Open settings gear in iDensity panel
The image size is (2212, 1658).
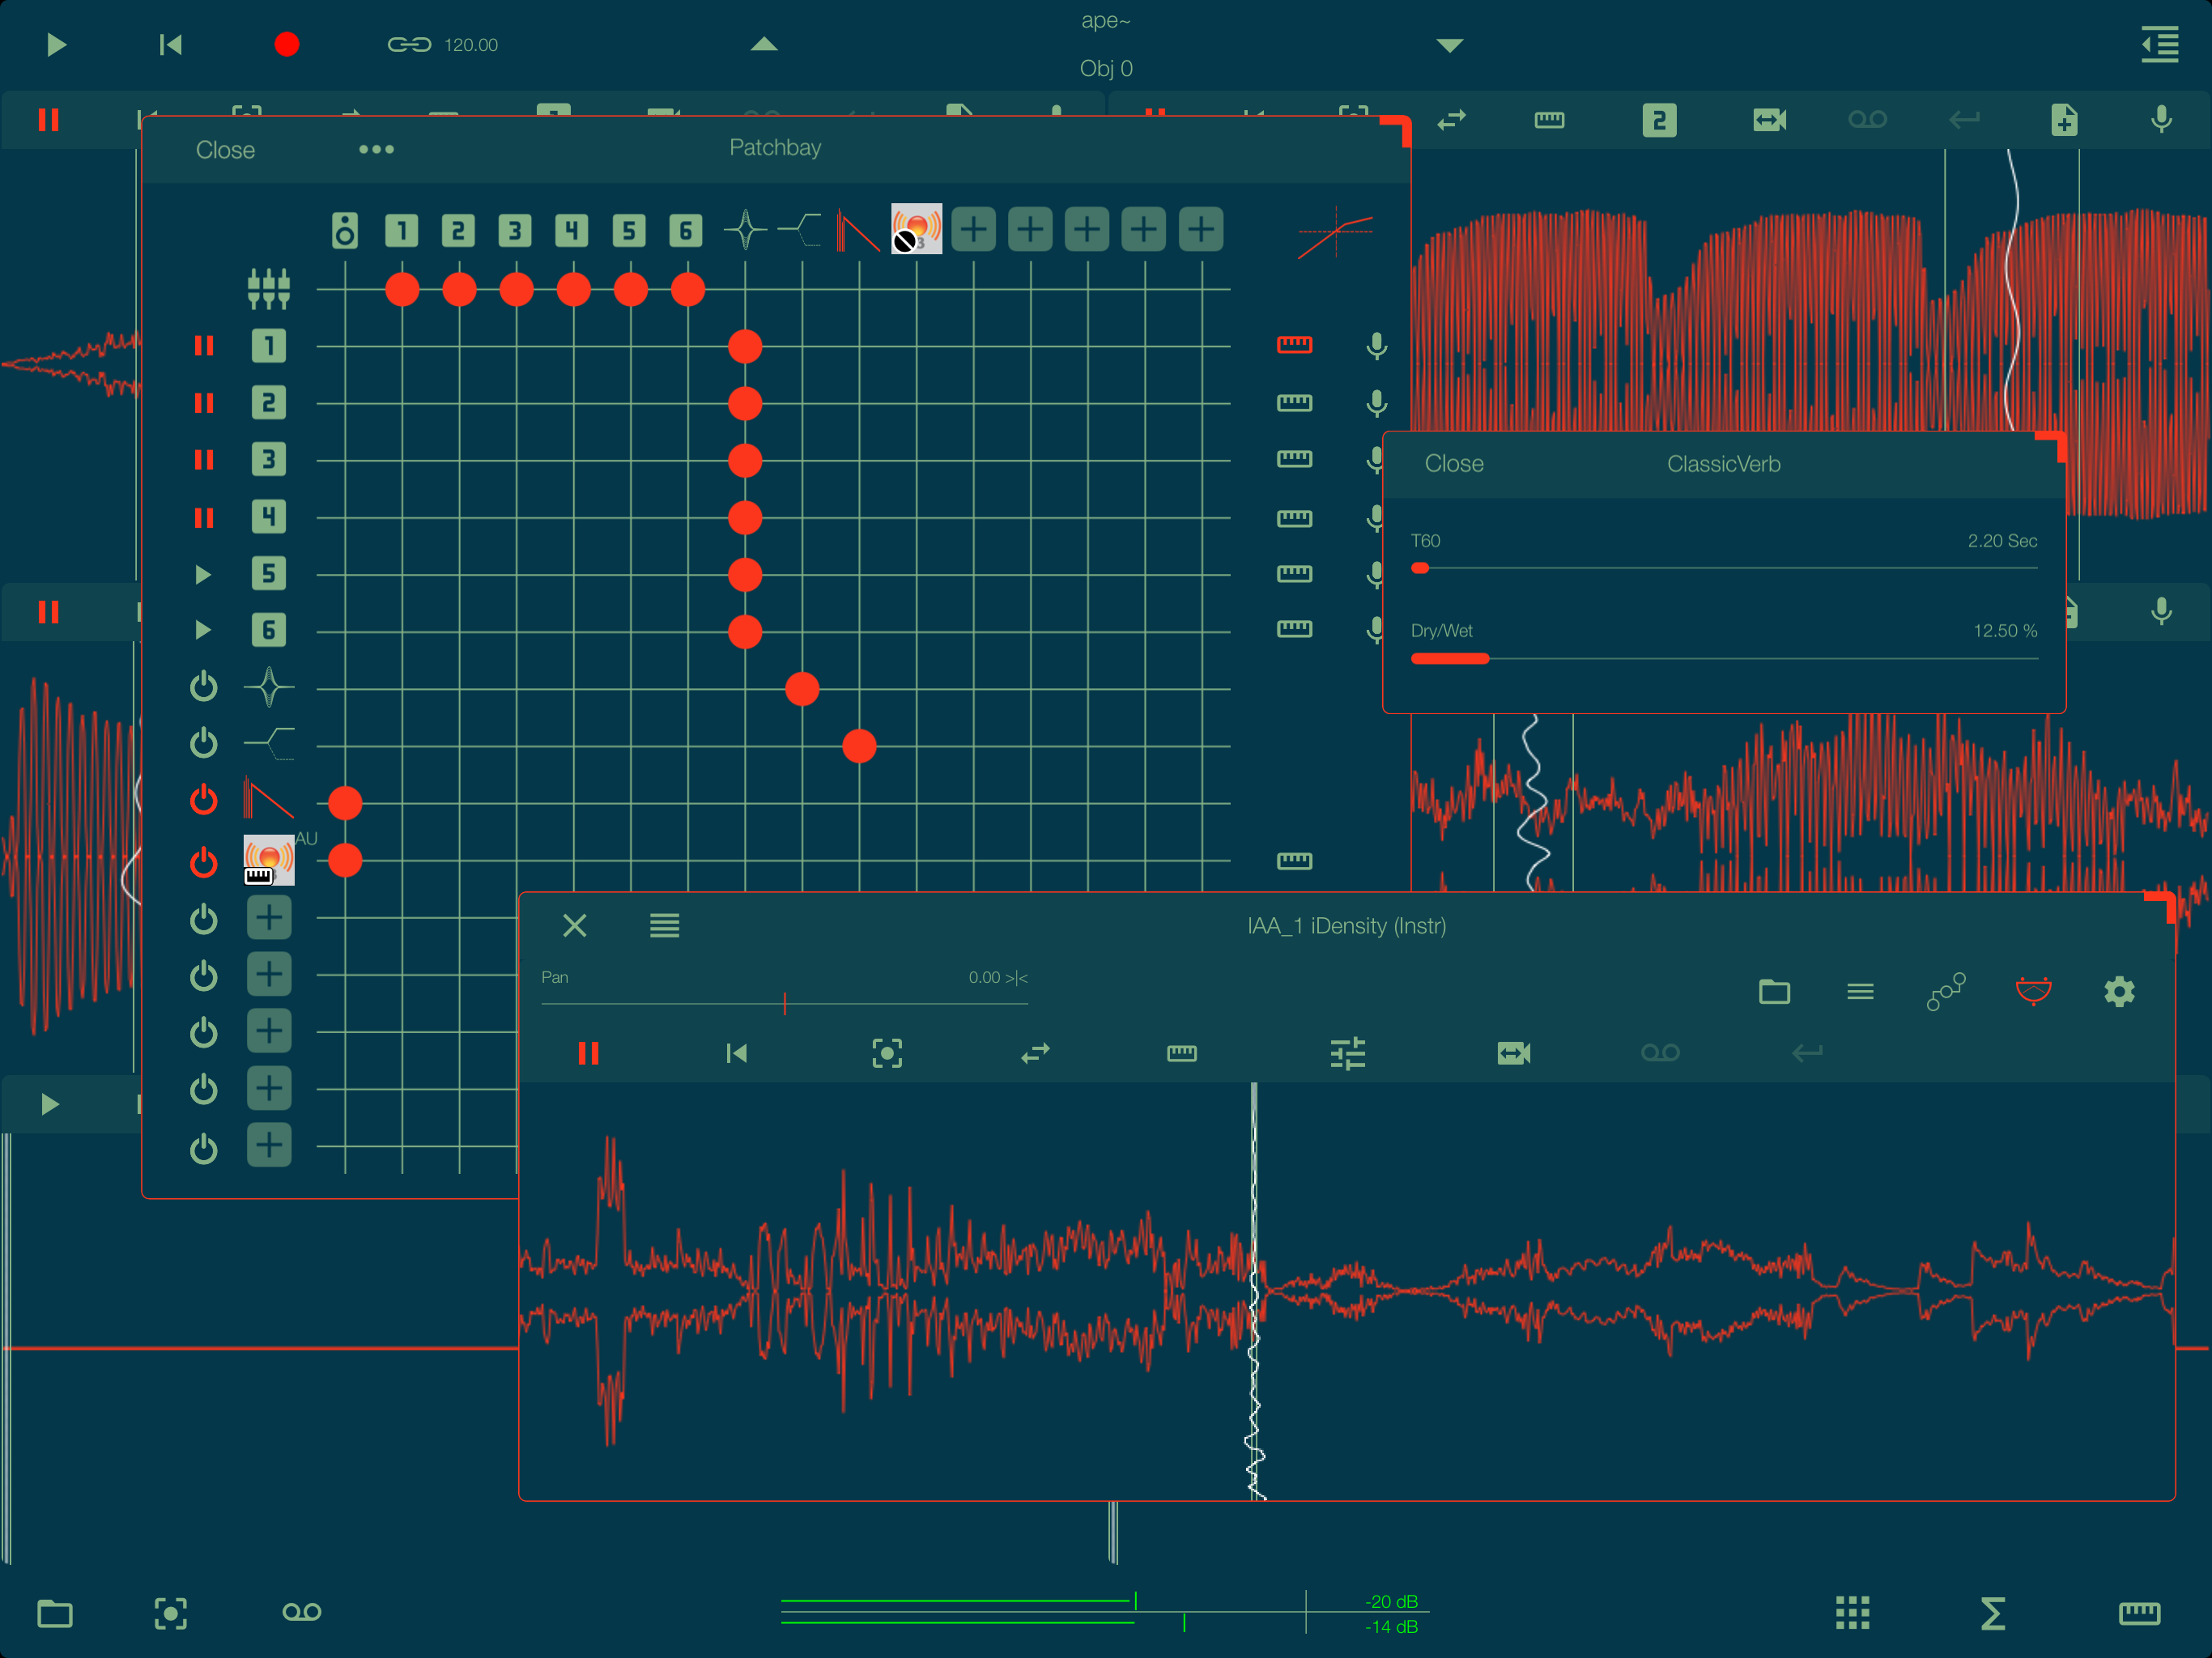[2119, 991]
